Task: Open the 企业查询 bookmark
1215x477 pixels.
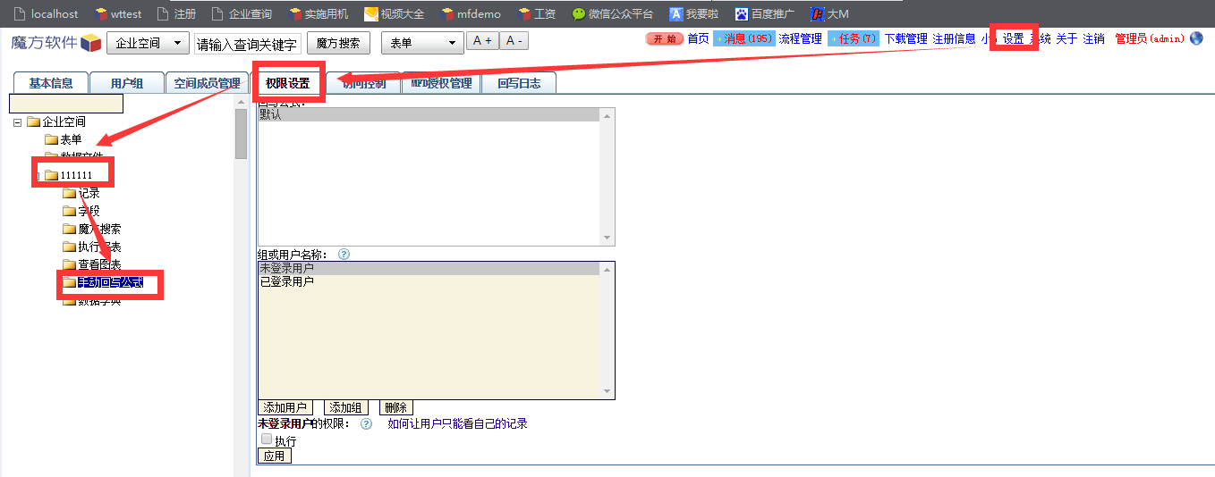Action: (x=242, y=13)
